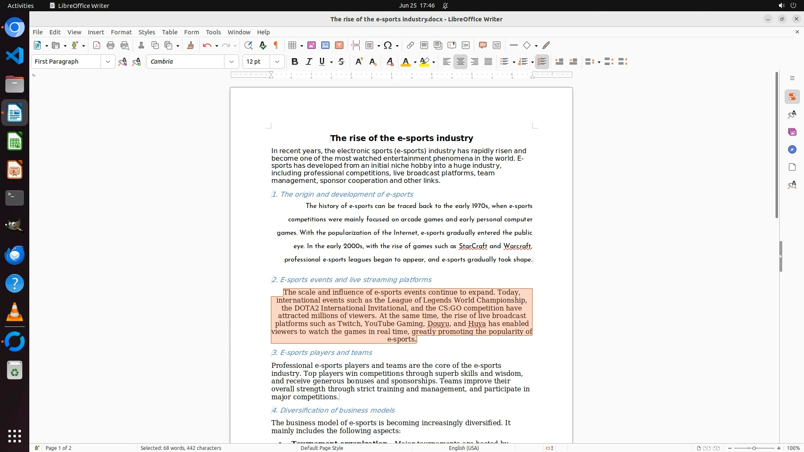Enable Justified paragraph alignment
804x452 pixels.
[x=488, y=62]
